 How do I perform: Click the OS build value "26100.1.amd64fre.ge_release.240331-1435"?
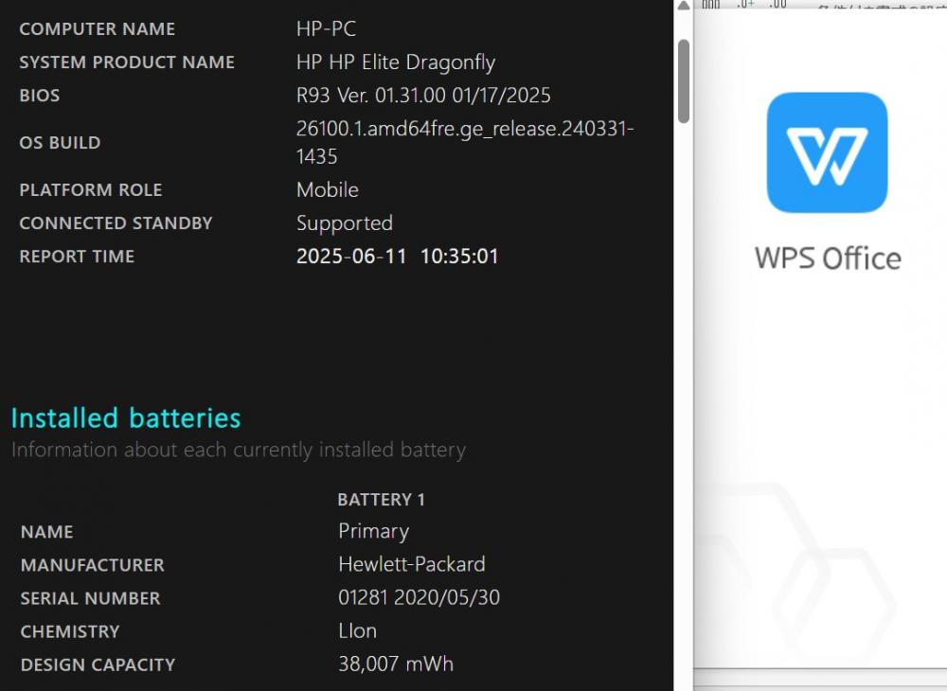coord(464,142)
